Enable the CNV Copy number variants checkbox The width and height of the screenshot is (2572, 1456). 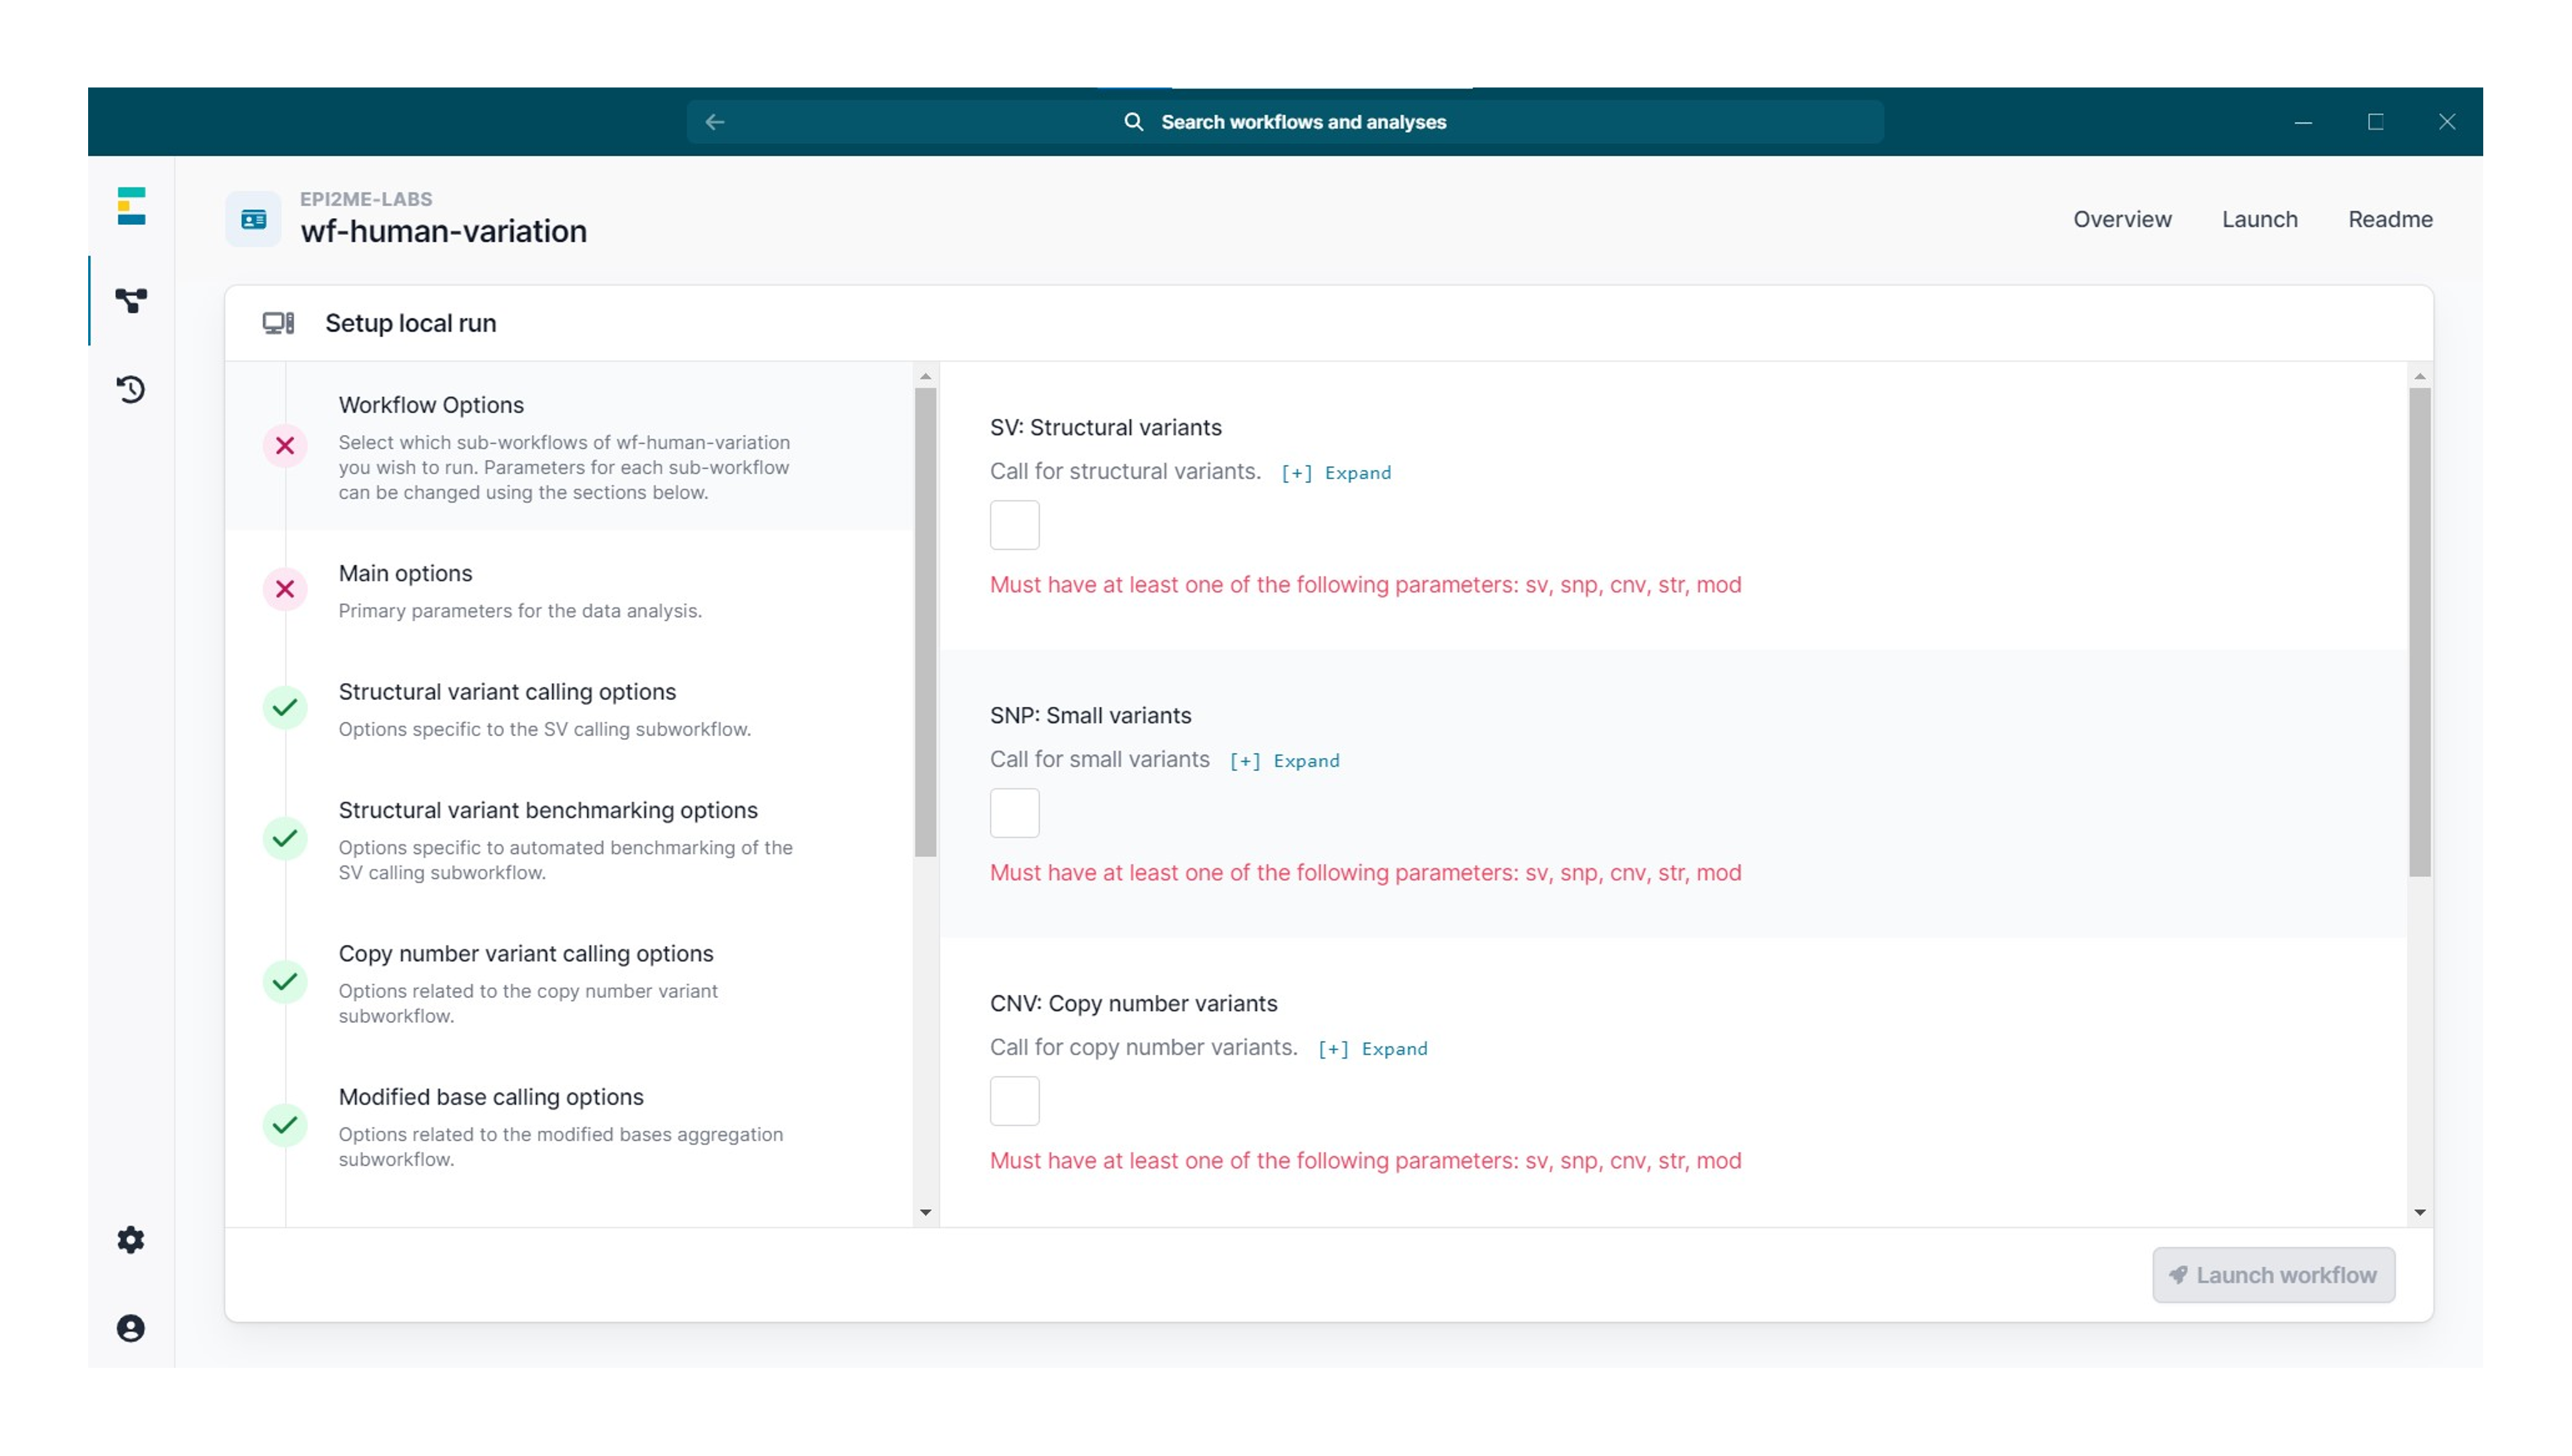(x=1014, y=1101)
